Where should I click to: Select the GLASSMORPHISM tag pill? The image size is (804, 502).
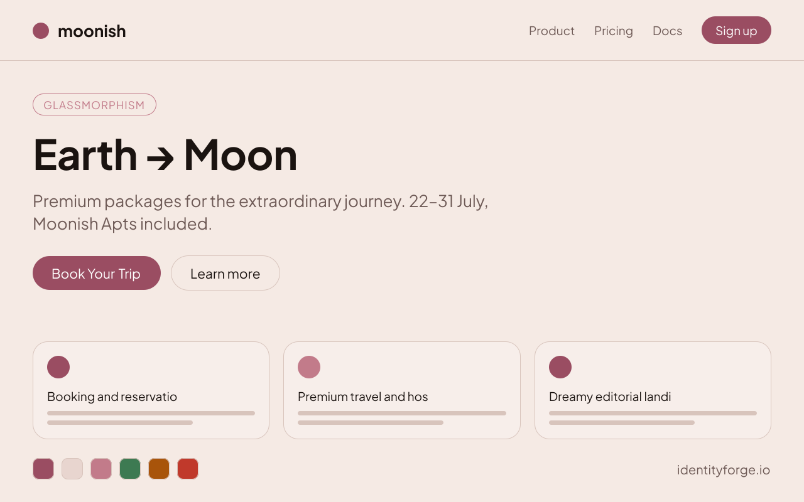(x=94, y=105)
